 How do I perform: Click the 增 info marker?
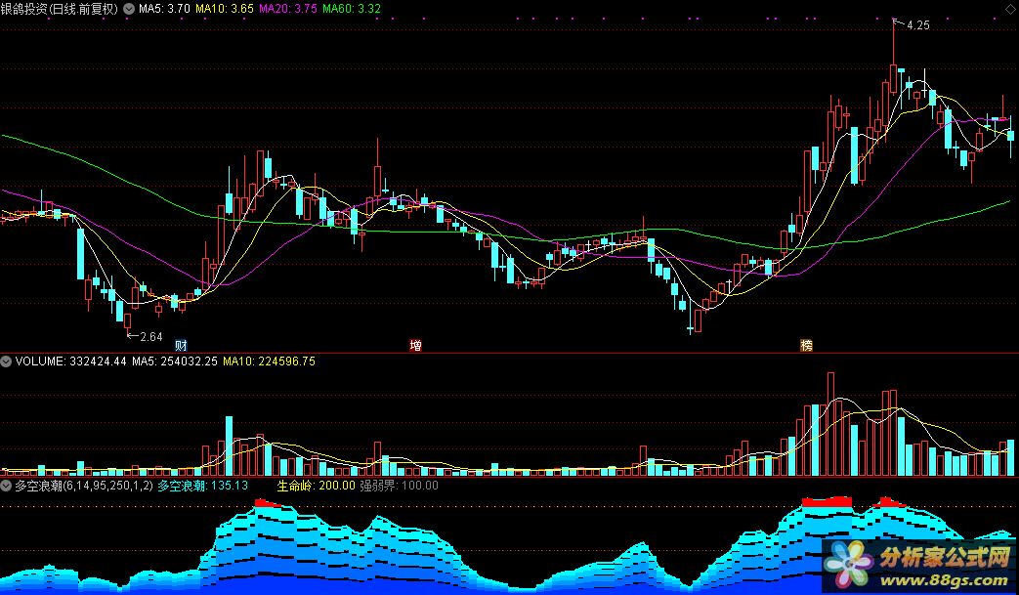[415, 345]
